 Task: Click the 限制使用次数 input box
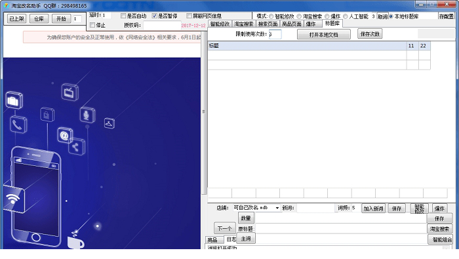[275, 34]
